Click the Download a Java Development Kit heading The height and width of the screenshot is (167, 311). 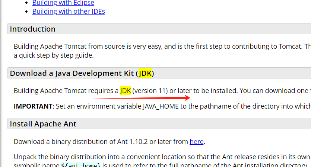point(82,73)
